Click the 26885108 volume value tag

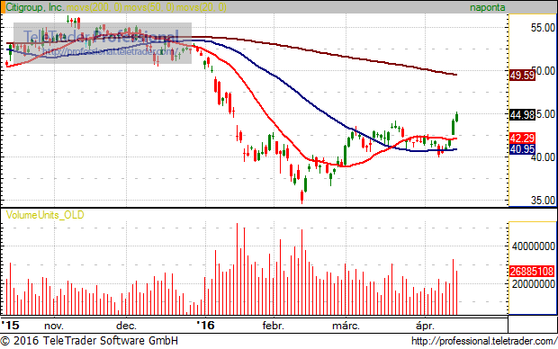coord(532,272)
